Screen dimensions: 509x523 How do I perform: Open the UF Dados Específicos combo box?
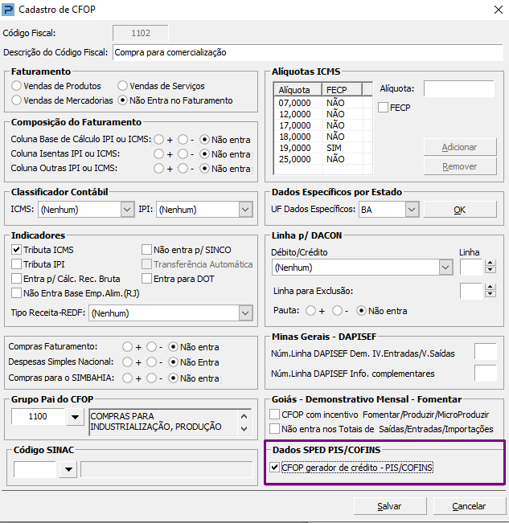(412, 210)
